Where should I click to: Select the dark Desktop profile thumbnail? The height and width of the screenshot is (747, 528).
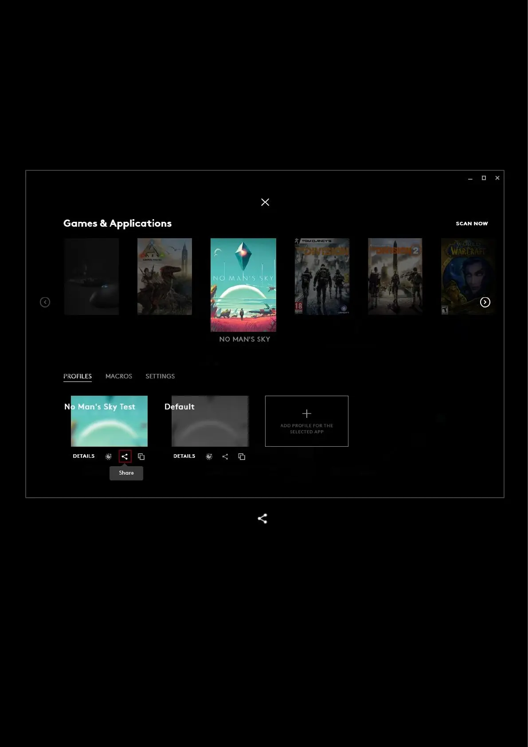pos(91,276)
